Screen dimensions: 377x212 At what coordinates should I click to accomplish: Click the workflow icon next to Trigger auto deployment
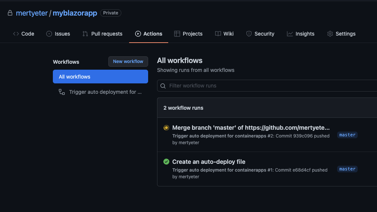62,92
